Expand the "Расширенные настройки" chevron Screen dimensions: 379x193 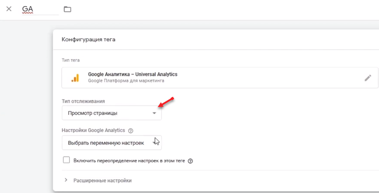point(66,180)
